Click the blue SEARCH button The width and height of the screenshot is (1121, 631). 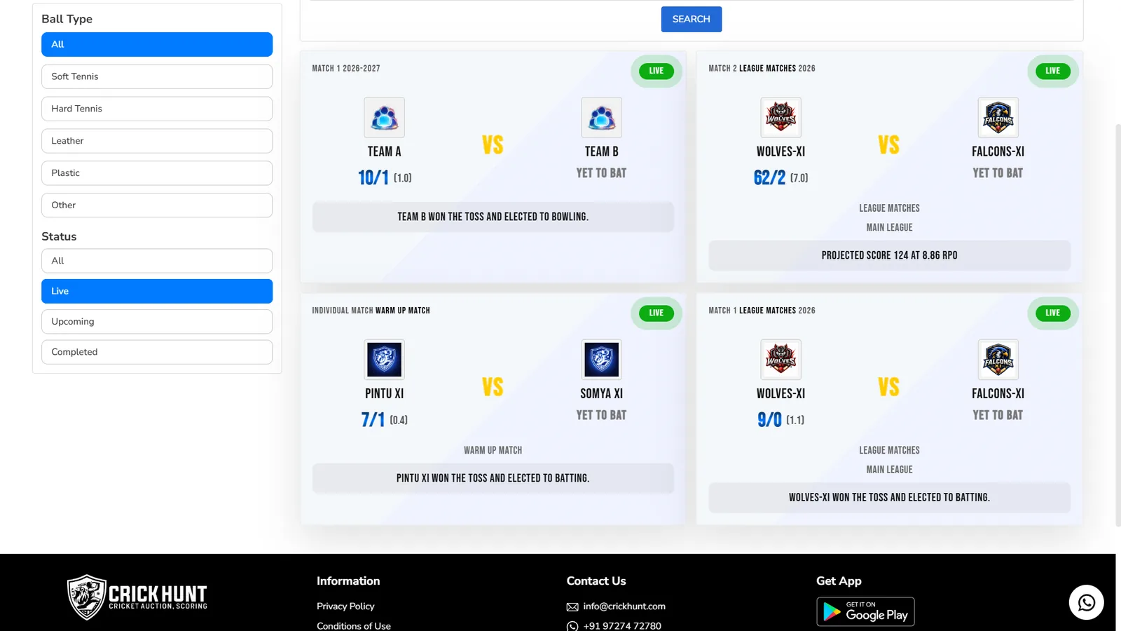point(691,19)
